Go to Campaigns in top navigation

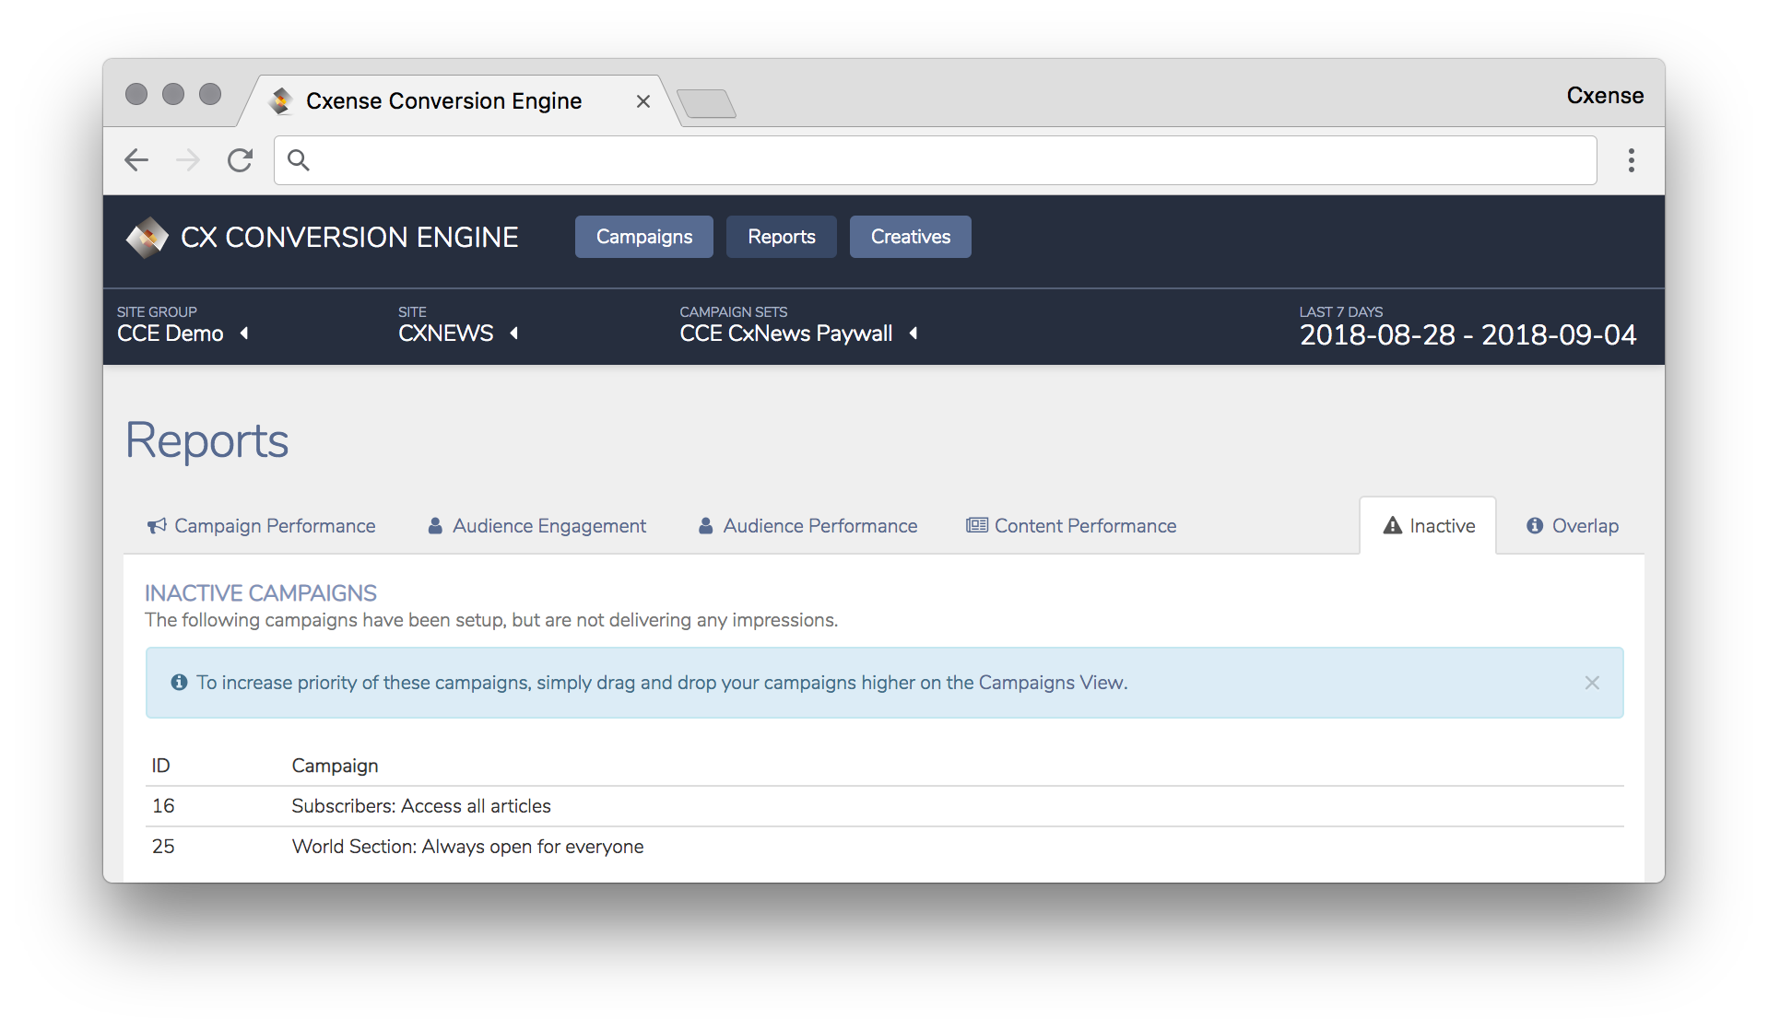coord(644,237)
